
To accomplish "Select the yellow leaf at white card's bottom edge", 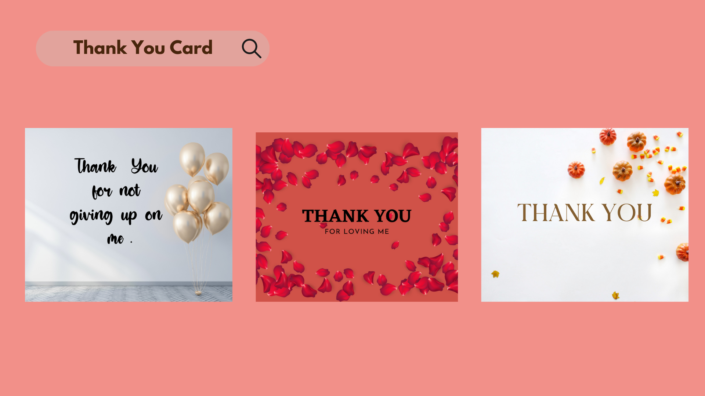I will point(616,295).
